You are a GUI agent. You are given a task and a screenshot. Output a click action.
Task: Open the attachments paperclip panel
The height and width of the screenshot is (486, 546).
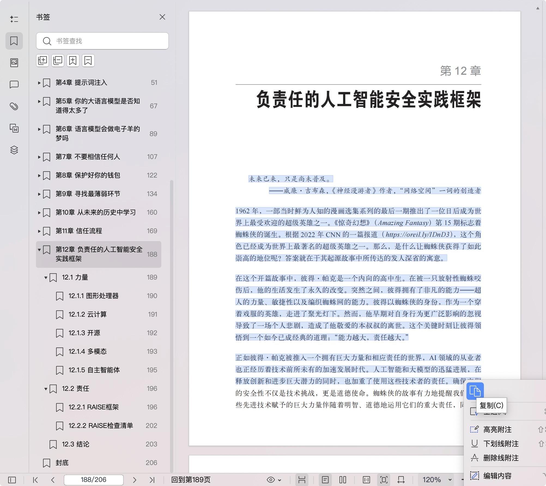(14, 106)
